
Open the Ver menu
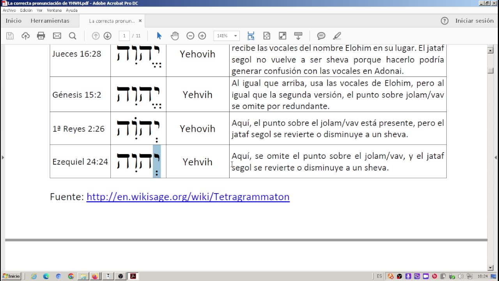(x=39, y=10)
